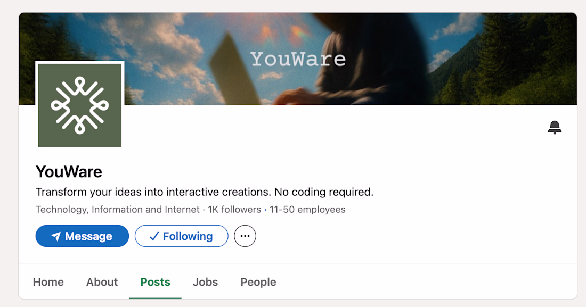
Task: Open the YouWare company logo image
Action: click(80, 105)
